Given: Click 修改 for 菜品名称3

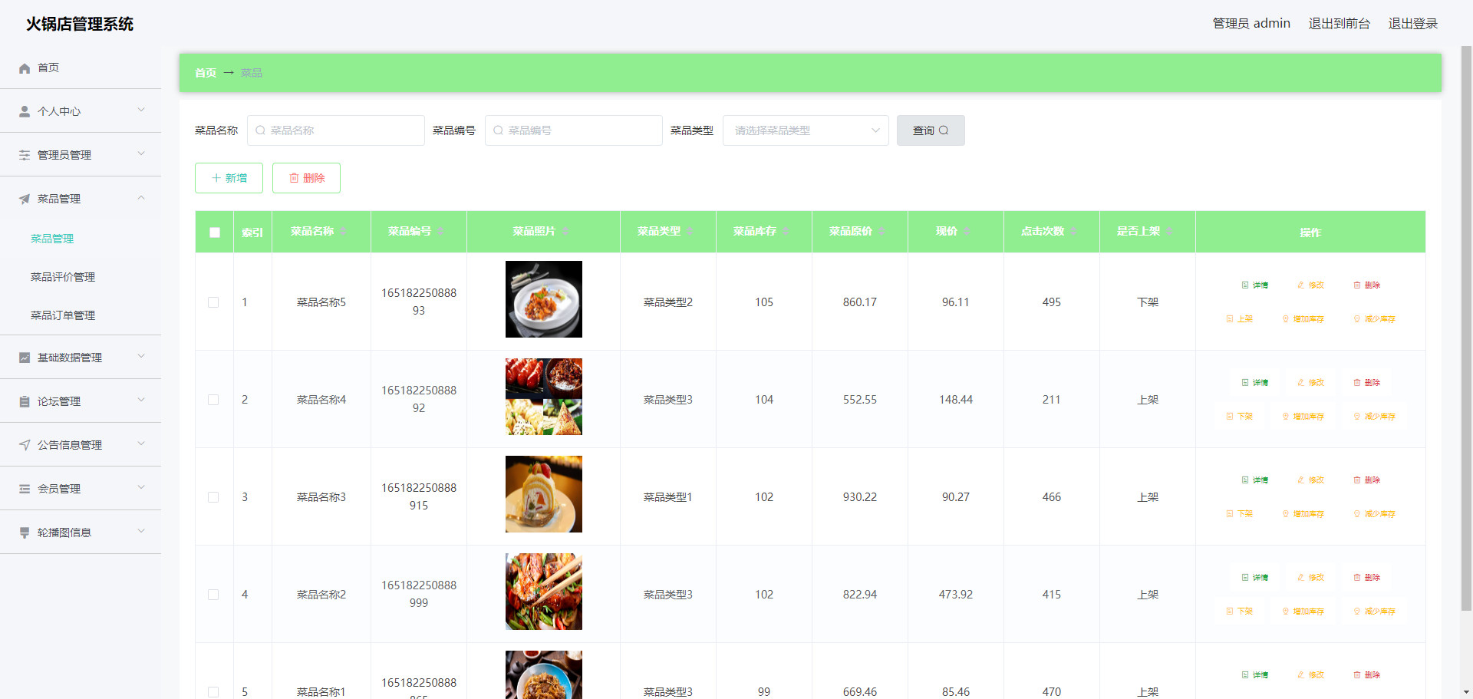Looking at the screenshot, I should pos(1310,480).
